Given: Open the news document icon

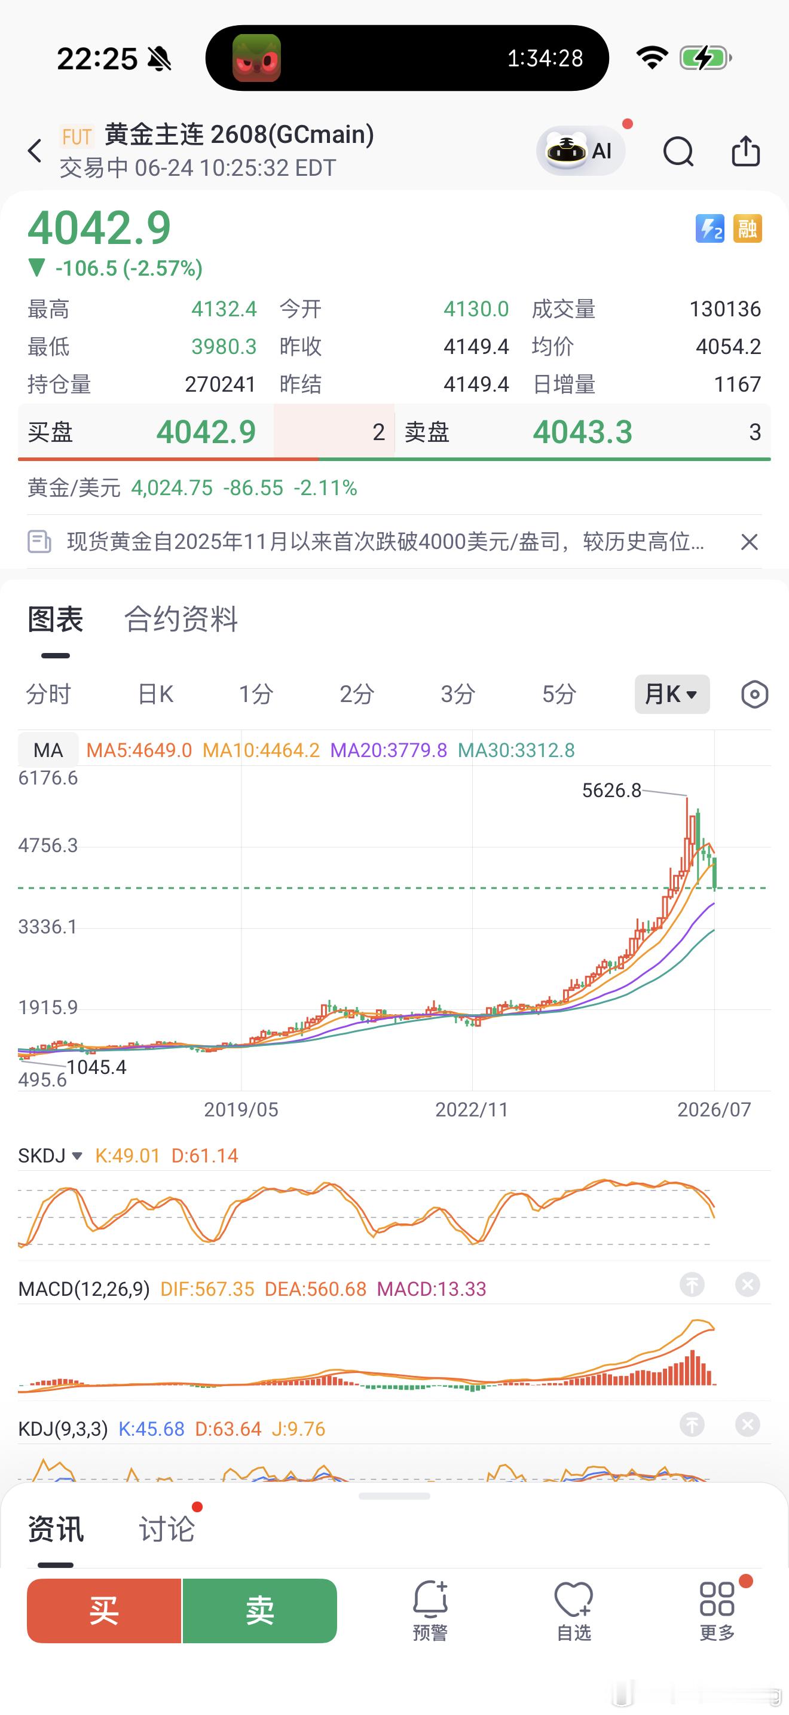Looking at the screenshot, I should (x=39, y=541).
